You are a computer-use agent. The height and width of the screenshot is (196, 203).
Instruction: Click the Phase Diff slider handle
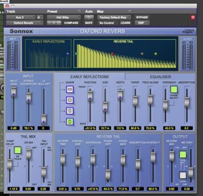click(x=108, y=174)
